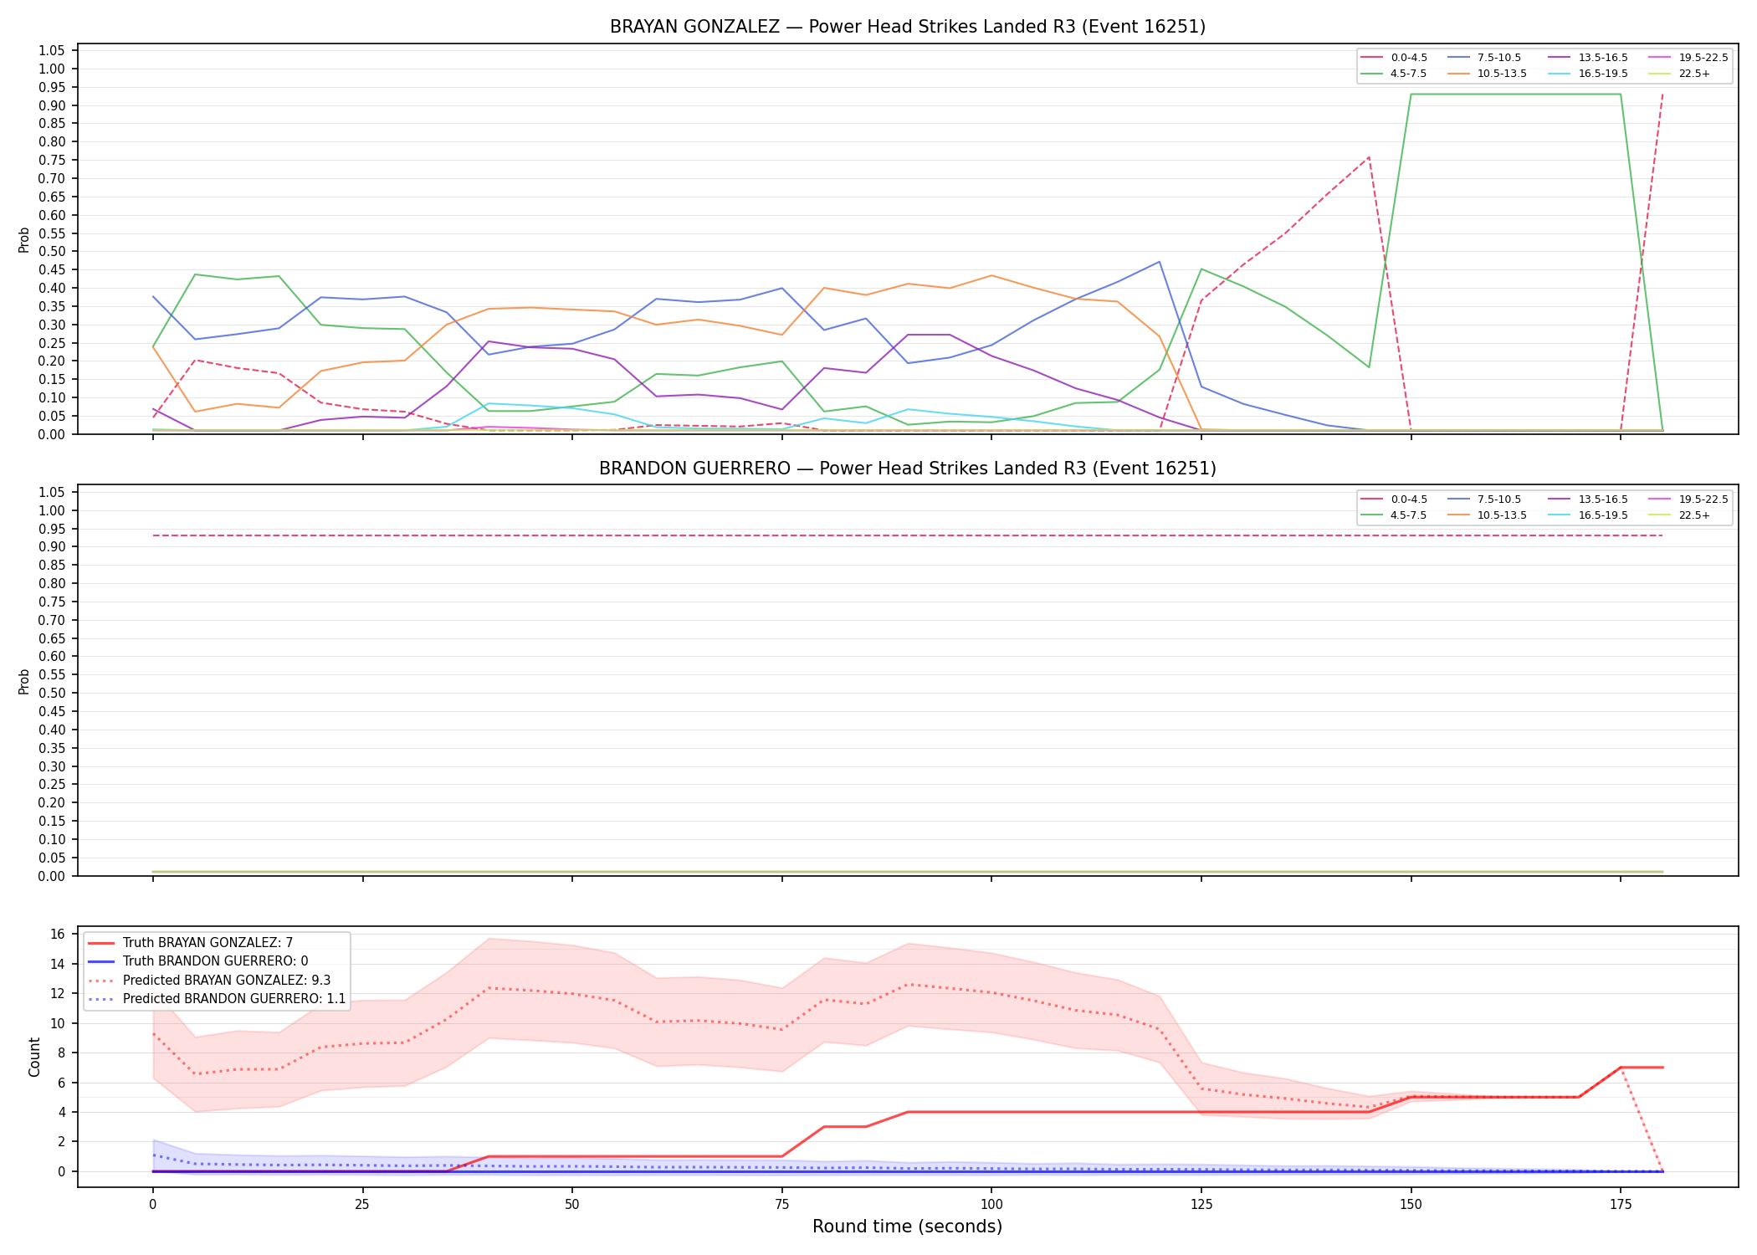Click the 4 tick on the Count axis
Screen dimensions: 1757x1255
pyautogui.click(x=62, y=1113)
